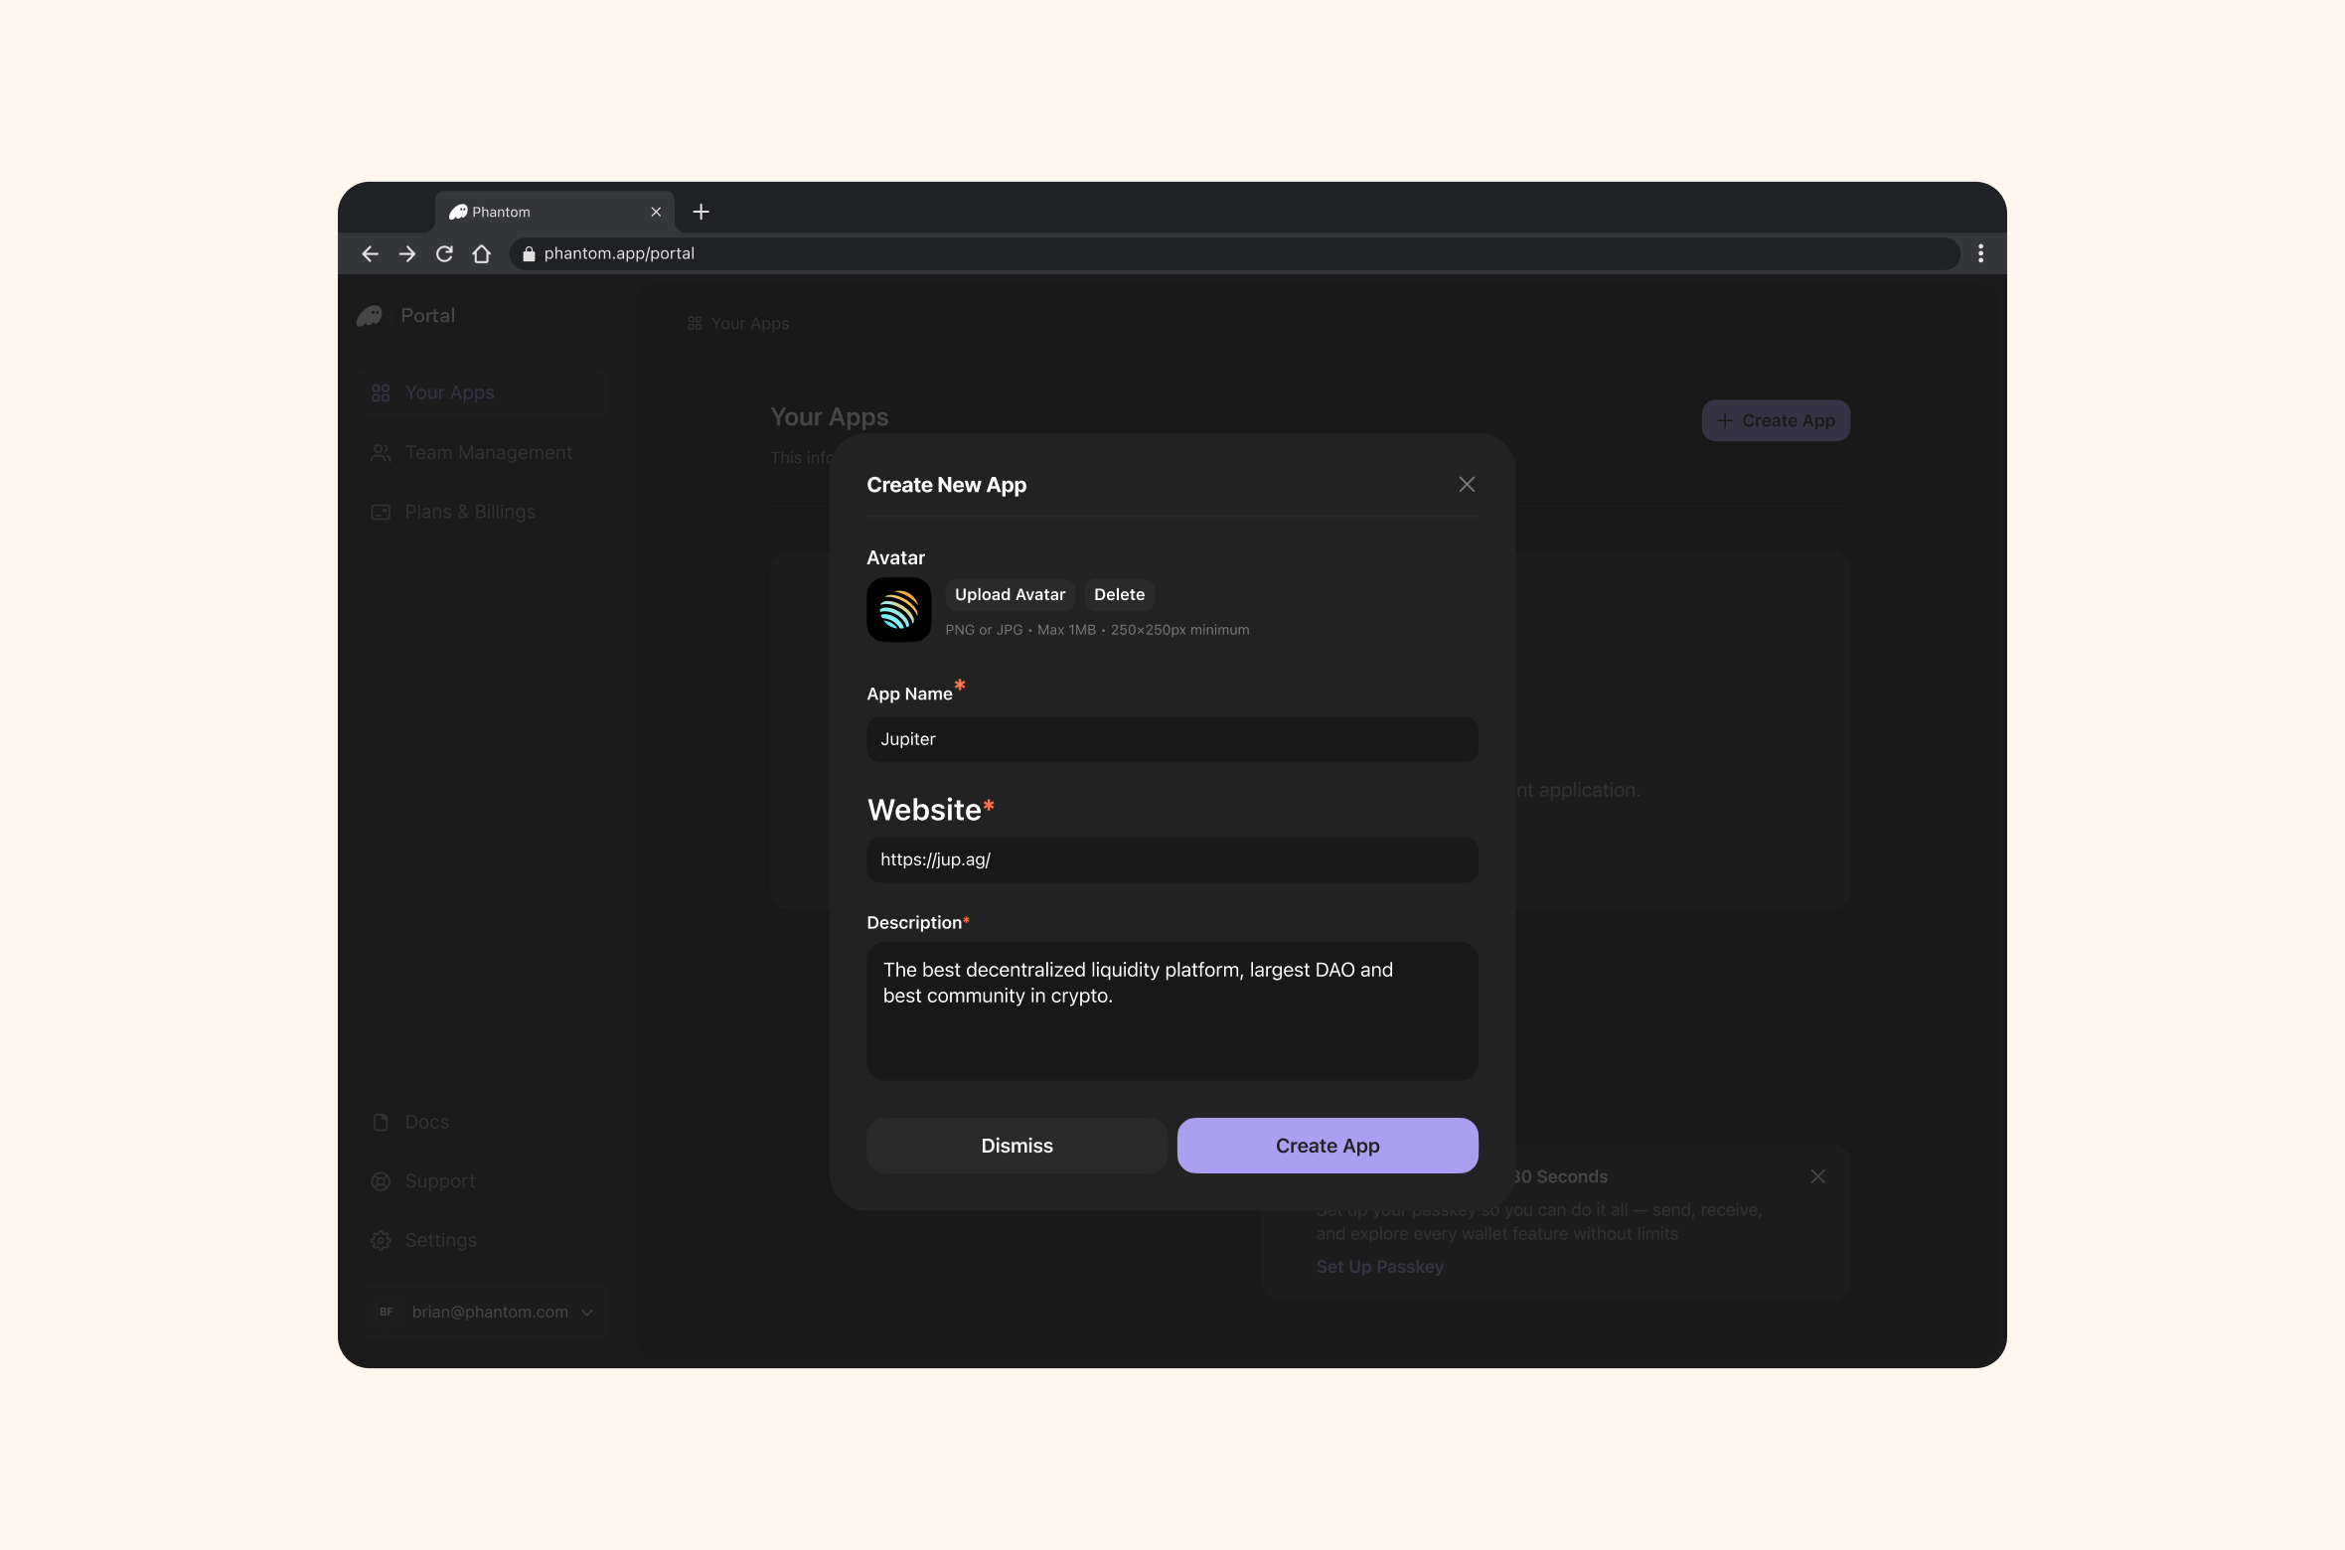Open Your Apps in the sidebar
Image resolution: width=2345 pixels, height=1550 pixels.
(483, 393)
